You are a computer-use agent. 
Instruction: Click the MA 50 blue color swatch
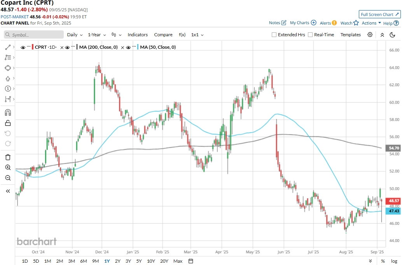(x=138, y=47)
